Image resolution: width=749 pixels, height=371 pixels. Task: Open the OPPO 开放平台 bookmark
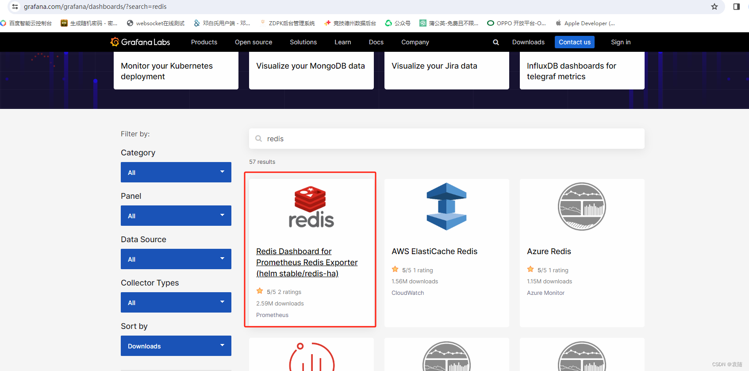coord(517,23)
